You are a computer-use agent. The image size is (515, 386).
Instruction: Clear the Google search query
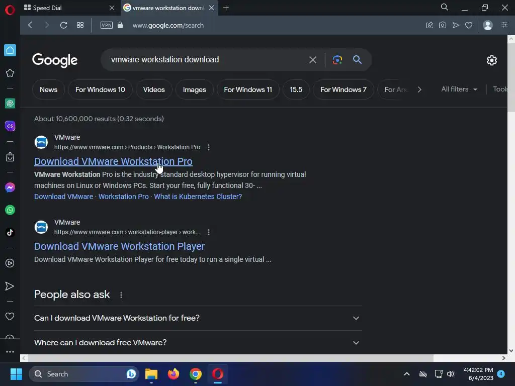click(x=313, y=60)
